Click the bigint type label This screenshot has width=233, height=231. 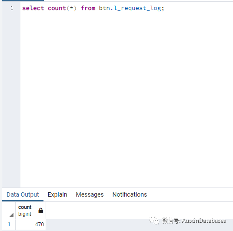(x=25, y=214)
